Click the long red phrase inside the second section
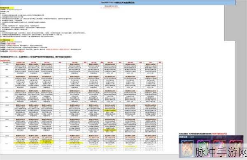 [x=58, y=49]
